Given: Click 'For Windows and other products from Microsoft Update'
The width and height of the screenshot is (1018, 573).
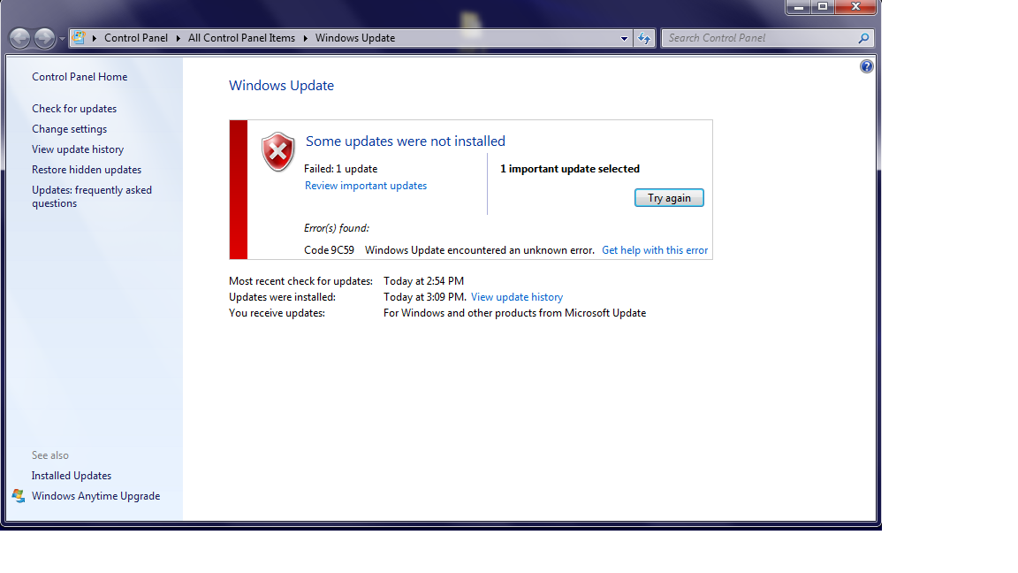Looking at the screenshot, I should (x=515, y=313).
